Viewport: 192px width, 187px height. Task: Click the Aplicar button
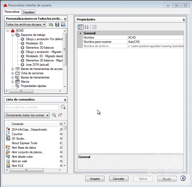143,179
